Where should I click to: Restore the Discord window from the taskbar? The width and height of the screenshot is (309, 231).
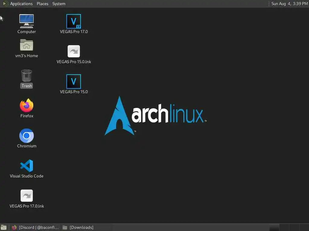pos(35,227)
